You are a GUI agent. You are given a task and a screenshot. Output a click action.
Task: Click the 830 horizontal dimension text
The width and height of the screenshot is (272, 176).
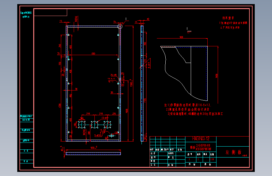coord(93,54)
